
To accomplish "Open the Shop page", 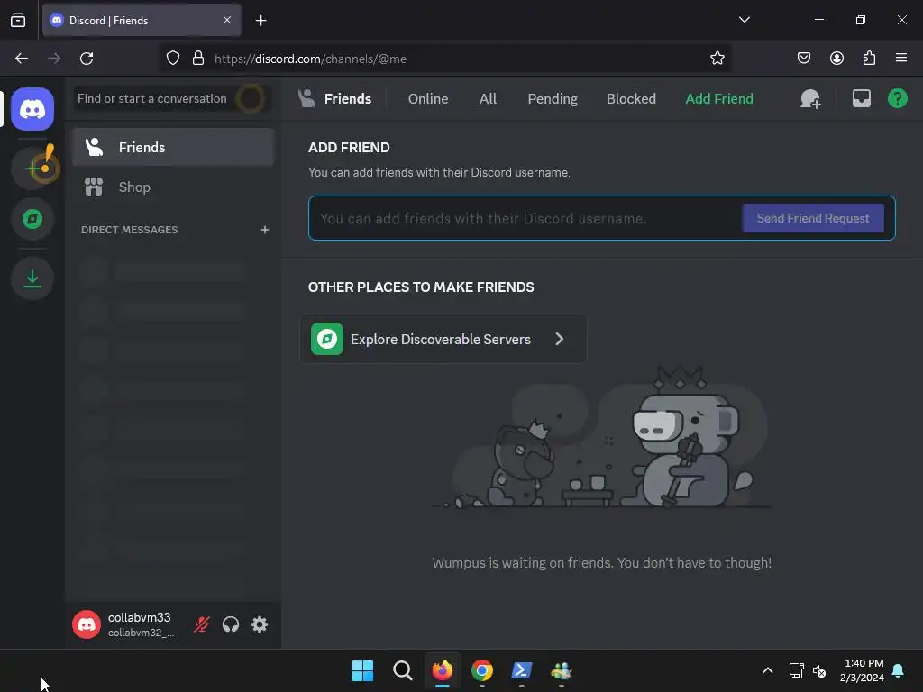I will pos(173,187).
